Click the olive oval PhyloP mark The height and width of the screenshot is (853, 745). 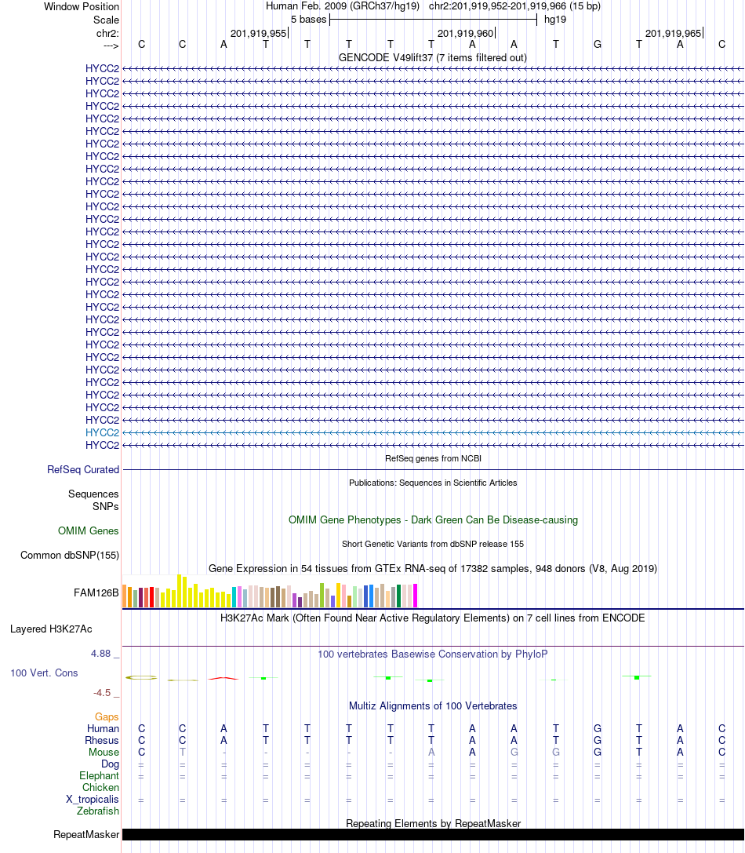click(x=141, y=677)
